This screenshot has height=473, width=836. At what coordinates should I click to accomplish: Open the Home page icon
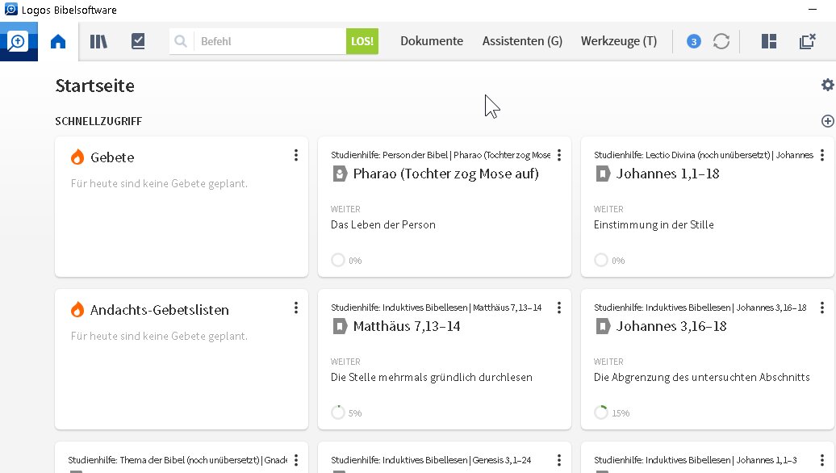click(x=58, y=42)
